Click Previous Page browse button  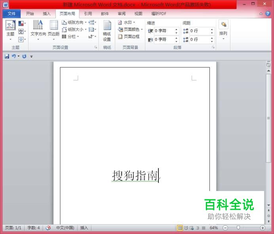[268, 210]
